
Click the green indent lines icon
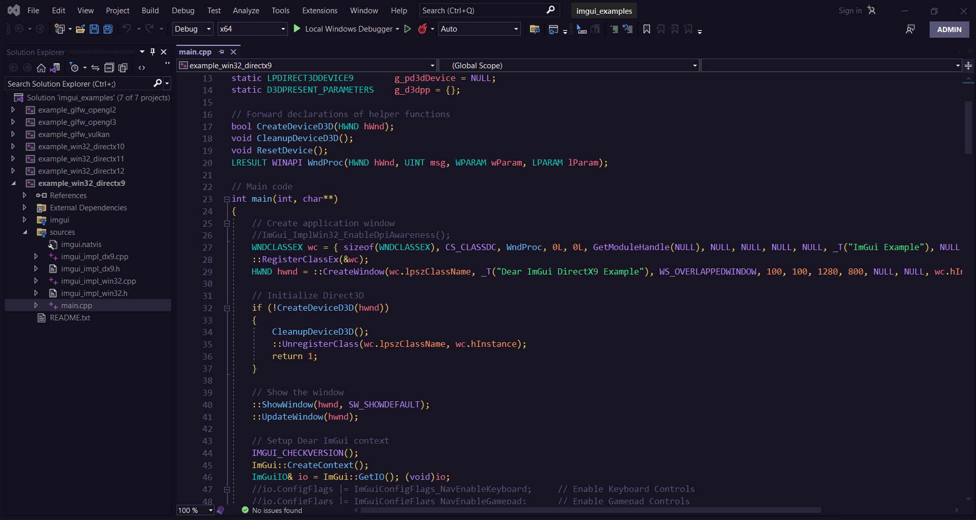point(614,30)
